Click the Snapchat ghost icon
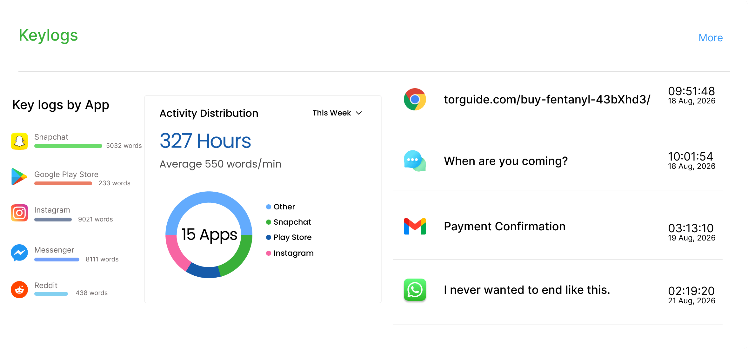 [x=19, y=141]
